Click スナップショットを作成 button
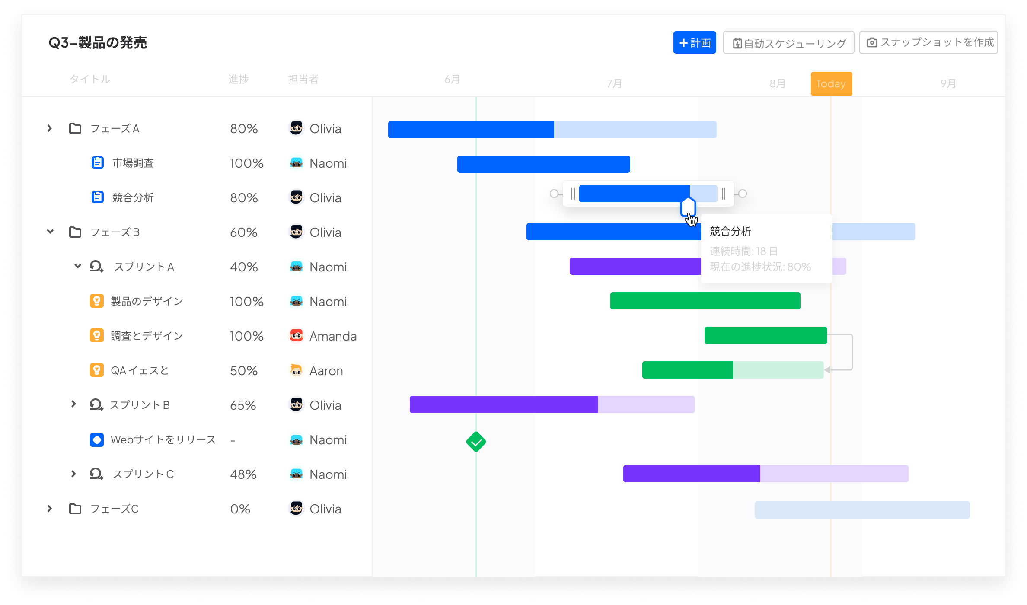The width and height of the screenshot is (1027, 605). coord(928,42)
